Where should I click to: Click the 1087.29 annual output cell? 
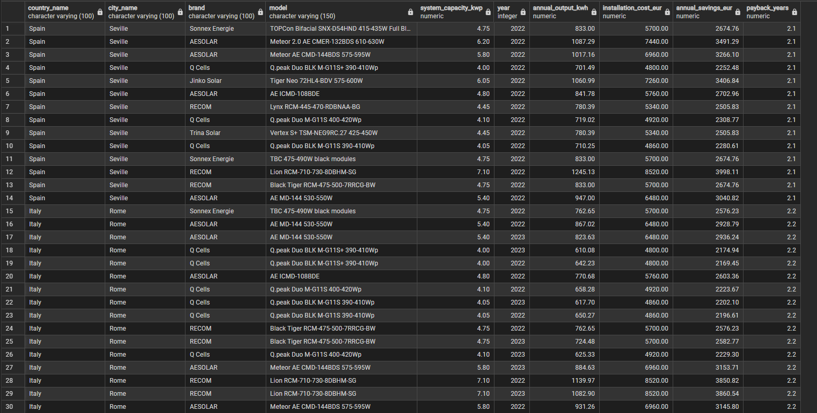564,42
